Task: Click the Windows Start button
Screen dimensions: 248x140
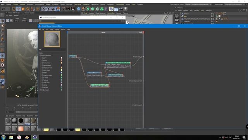Action: pyautogui.click(x=3, y=137)
